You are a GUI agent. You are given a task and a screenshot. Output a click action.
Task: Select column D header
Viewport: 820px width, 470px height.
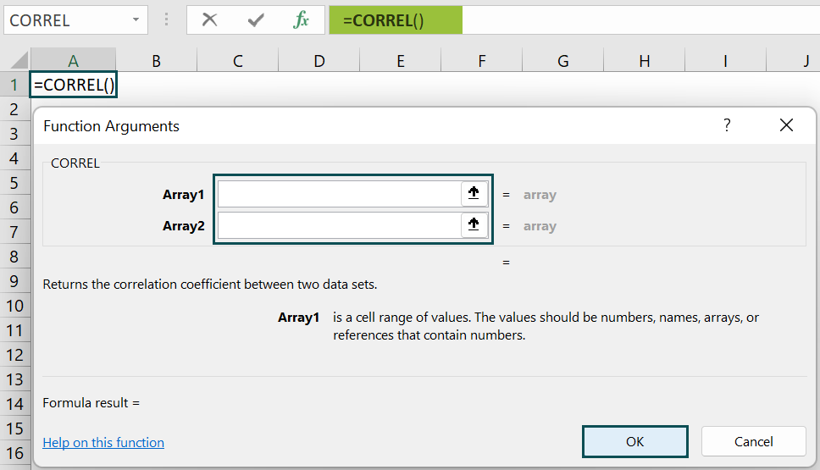[x=319, y=61]
